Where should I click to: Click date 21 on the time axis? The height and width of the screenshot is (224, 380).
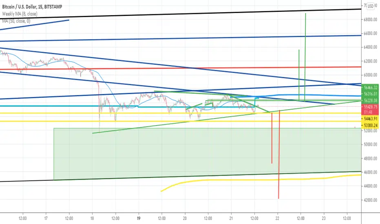coord(231,218)
